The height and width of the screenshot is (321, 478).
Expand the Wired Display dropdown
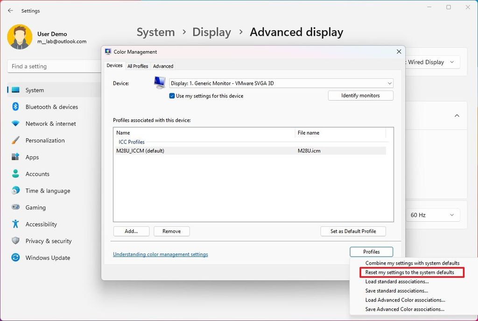tap(451, 62)
